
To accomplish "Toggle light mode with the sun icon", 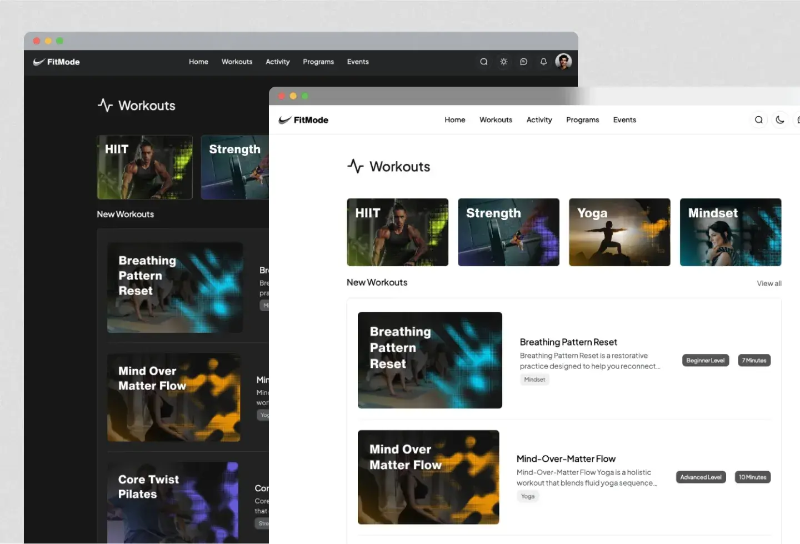I will (x=504, y=62).
